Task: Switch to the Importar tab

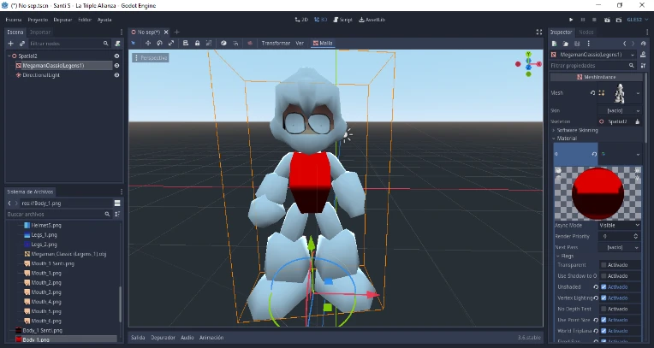Action: [x=40, y=32]
